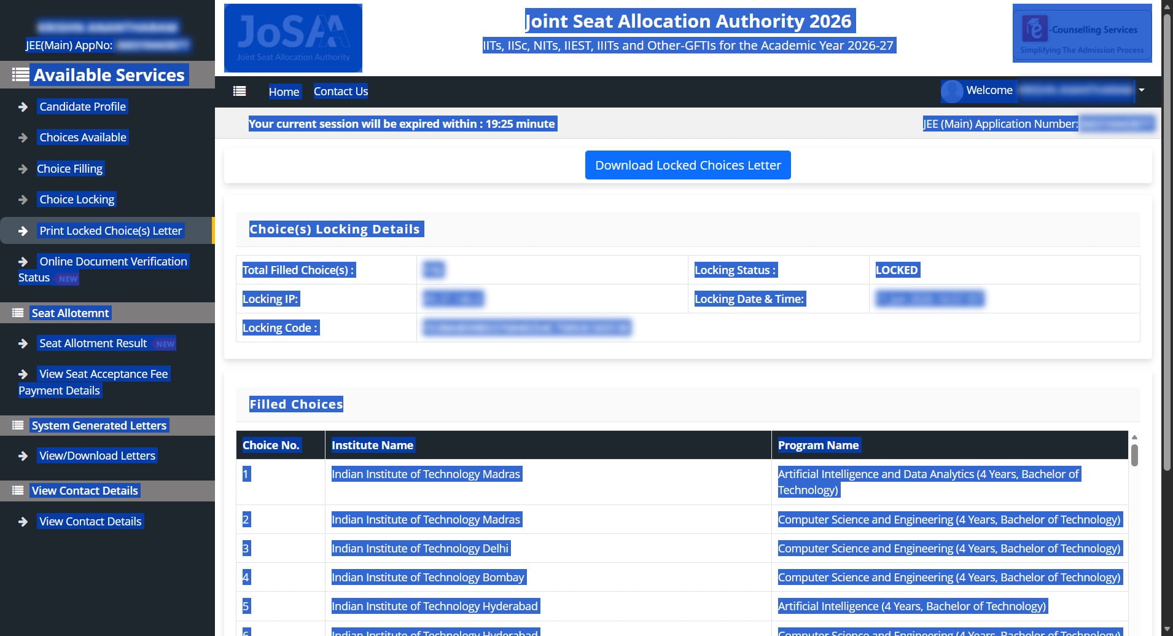
Task: Go to Choice Filling
Action: tap(69, 168)
